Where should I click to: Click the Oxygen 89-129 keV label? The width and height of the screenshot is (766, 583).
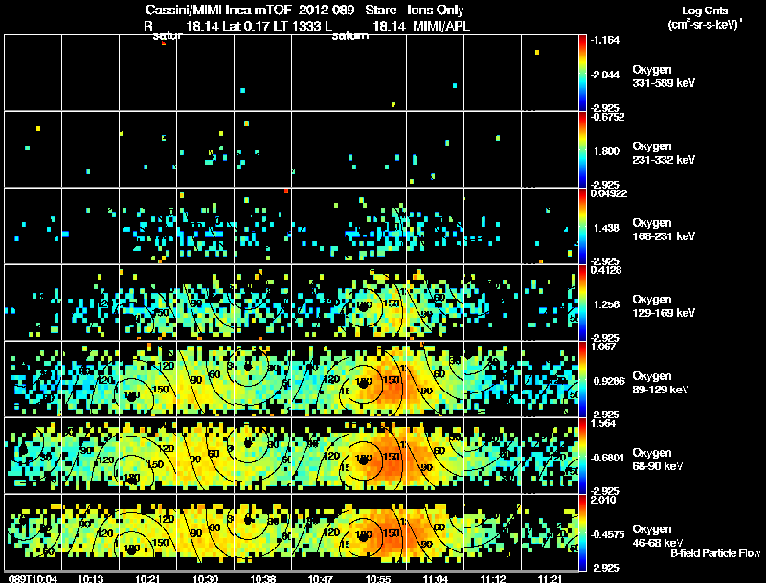coord(661,383)
